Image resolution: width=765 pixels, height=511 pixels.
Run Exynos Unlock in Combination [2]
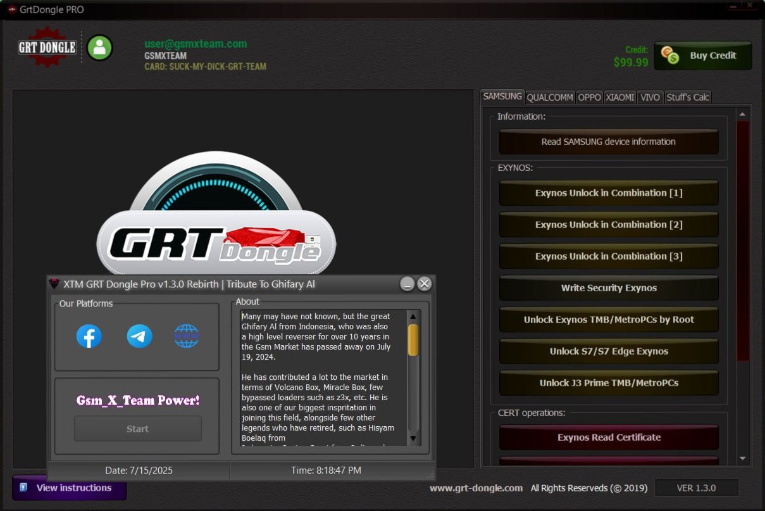click(609, 225)
